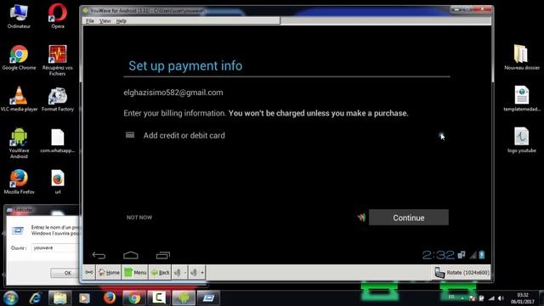Click the YouWave Menu toolbar button
Image resolution: width=544 pixels, height=306 pixels.
click(x=135, y=273)
